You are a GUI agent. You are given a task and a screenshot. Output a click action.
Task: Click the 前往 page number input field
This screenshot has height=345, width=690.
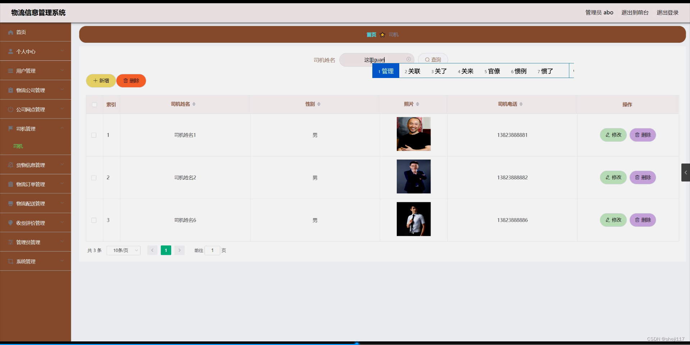click(x=212, y=250)
